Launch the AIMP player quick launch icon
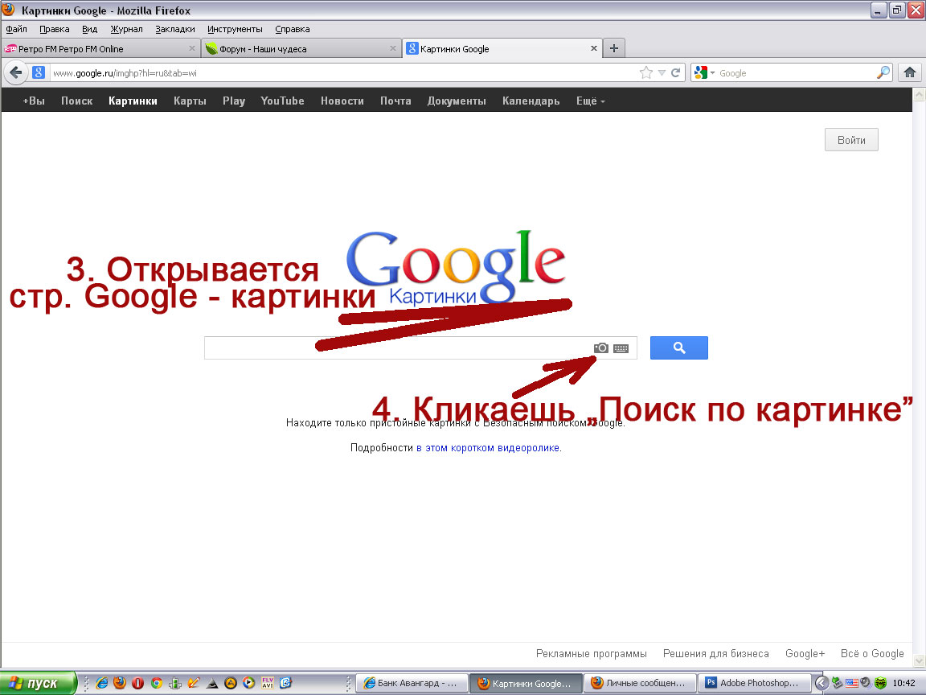The height and width of the screenshot is (695, 926). [x=231, y=683]
